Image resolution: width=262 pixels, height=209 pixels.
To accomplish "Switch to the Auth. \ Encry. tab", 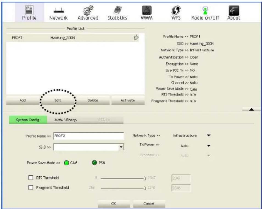I will [66, 120].
